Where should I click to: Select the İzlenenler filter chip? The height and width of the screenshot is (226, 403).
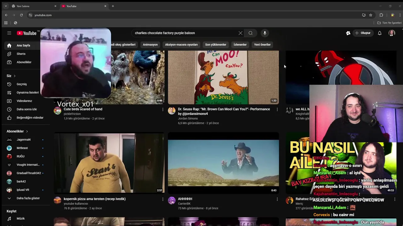(x=240, y=45)
